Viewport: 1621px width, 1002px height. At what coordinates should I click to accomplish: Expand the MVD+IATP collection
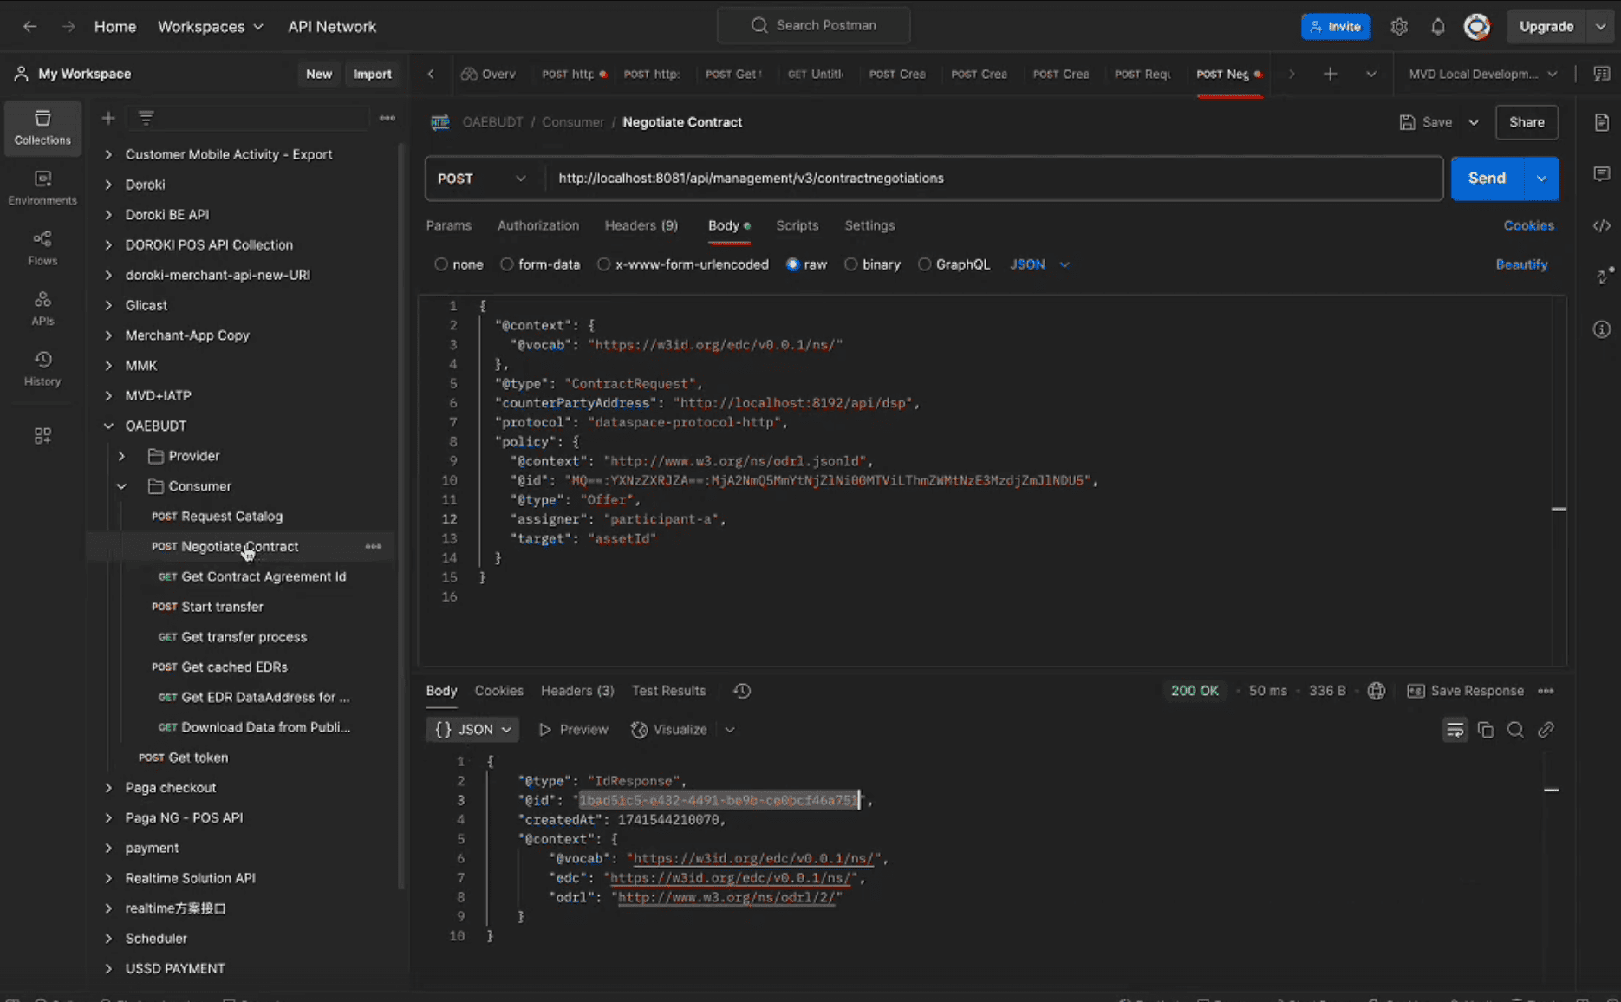pyautogui.click(x=108, y=395)
